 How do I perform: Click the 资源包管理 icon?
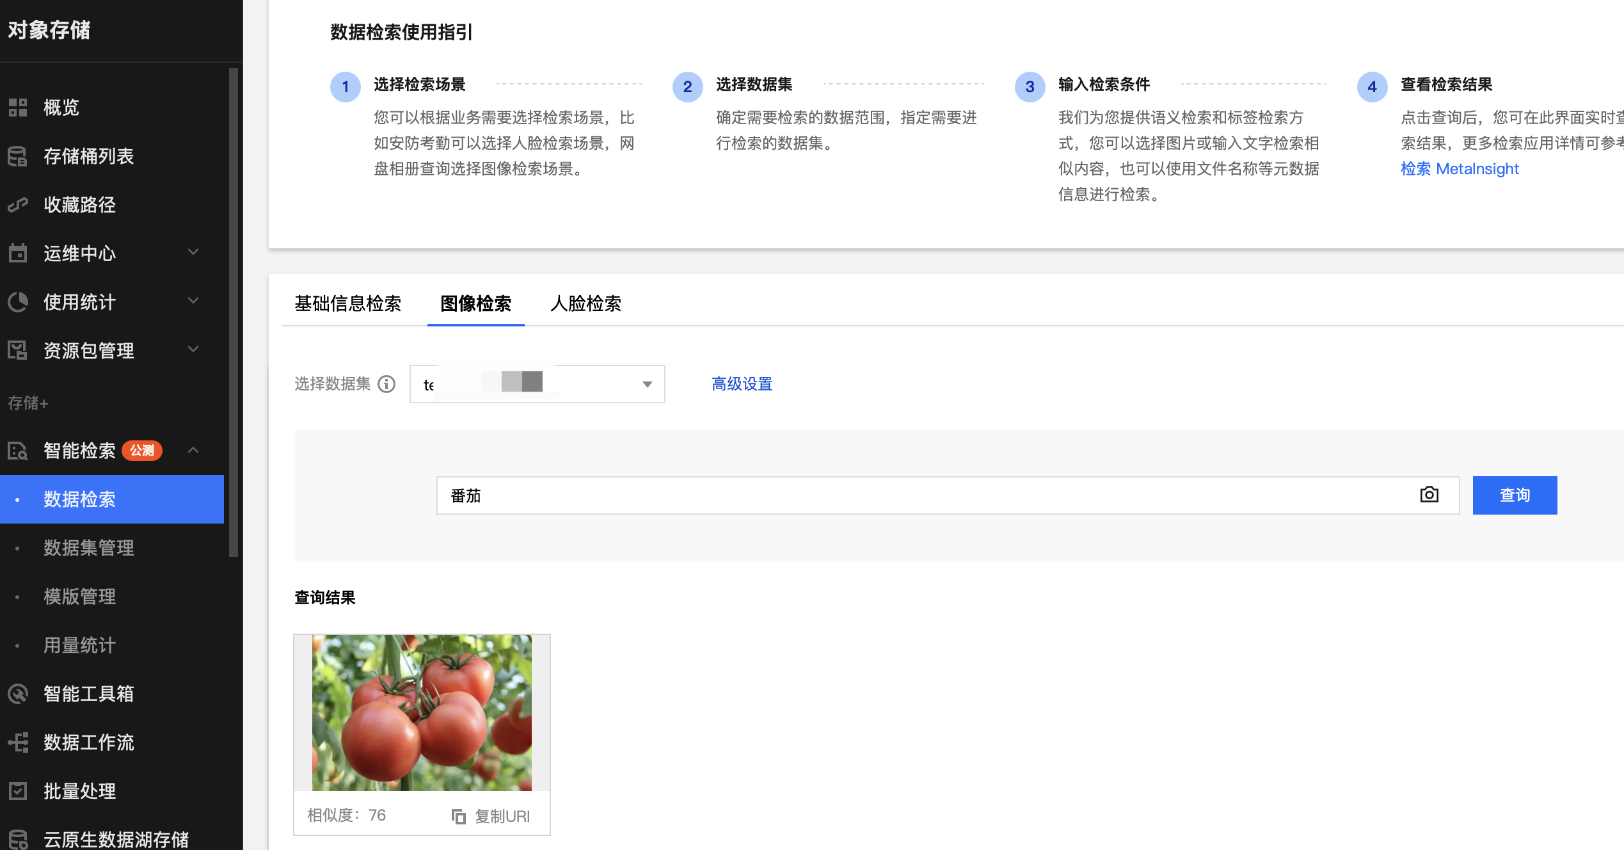[x=18, y=351]
